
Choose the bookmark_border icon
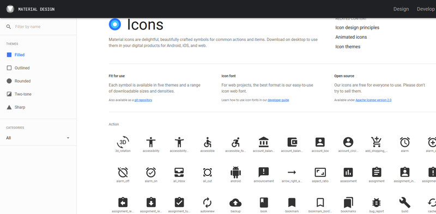click(x=320, y=203)
